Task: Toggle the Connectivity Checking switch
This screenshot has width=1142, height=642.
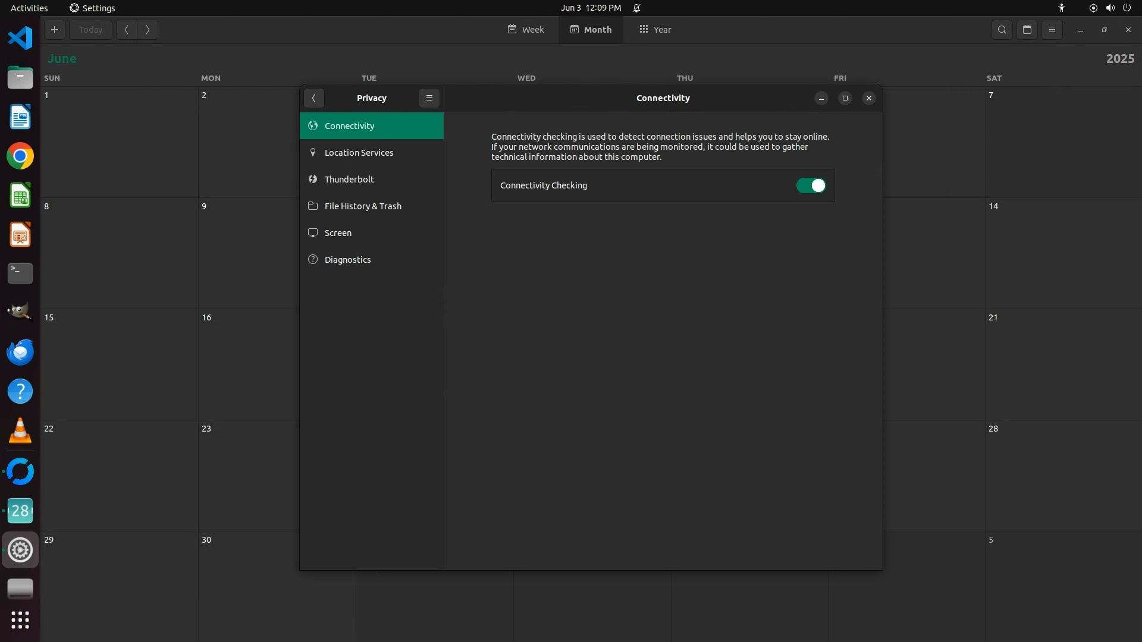Action: tap(811, 185)
